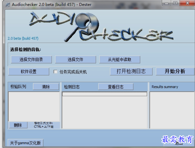Click the 检测日志 panel label
Screen dimensions: 195x148
72,87
